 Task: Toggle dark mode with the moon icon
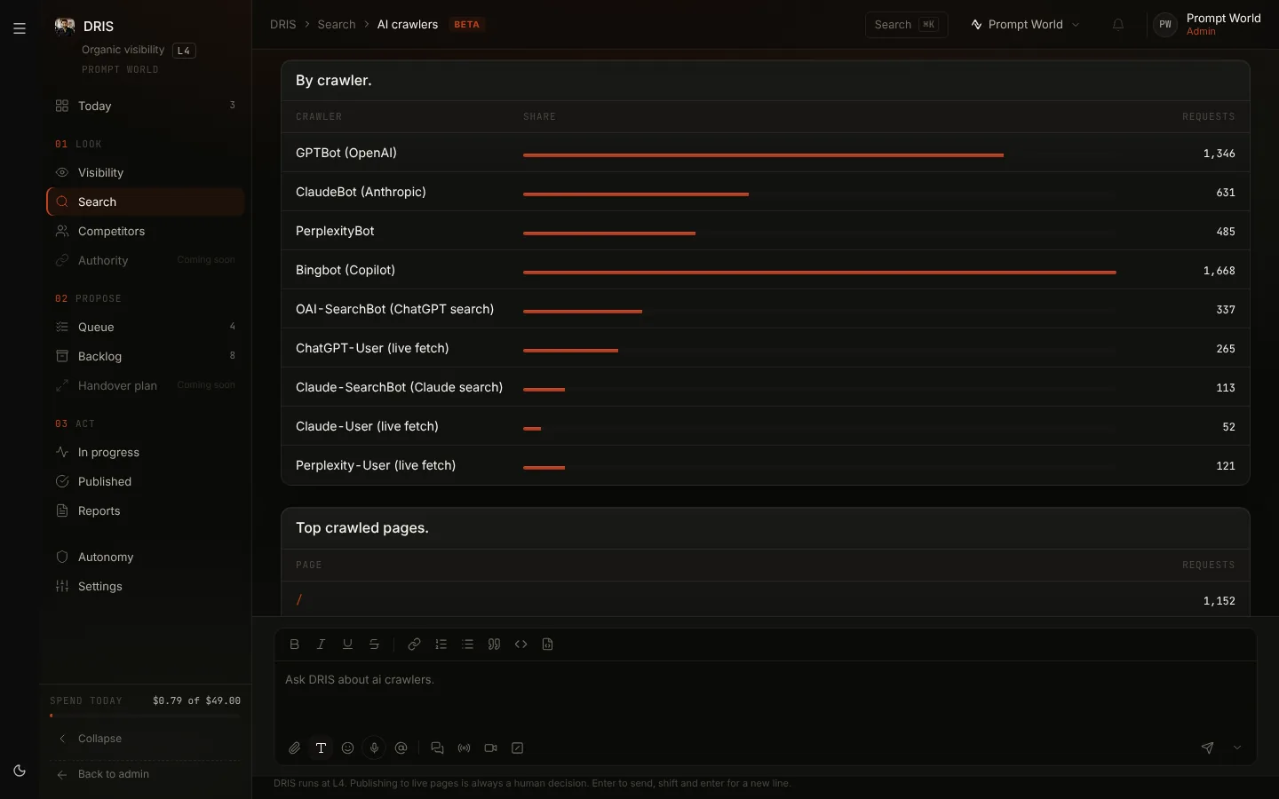(x=20, y=771)
